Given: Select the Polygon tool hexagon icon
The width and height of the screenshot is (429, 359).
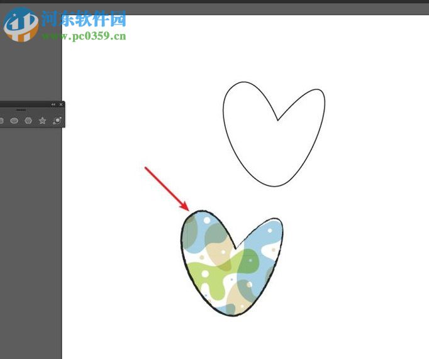Looking at the screenshot, I should [x=28, y=120].
